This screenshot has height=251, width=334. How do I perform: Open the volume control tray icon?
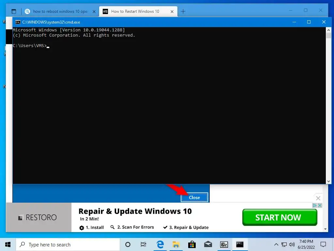click(x=292, y=244)
